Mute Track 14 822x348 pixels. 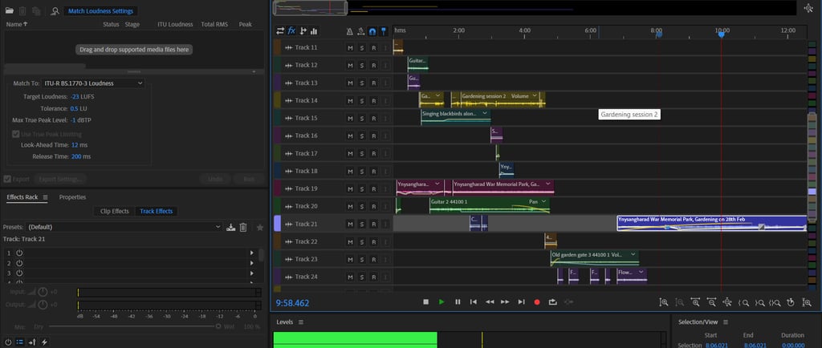coord(350,101)
